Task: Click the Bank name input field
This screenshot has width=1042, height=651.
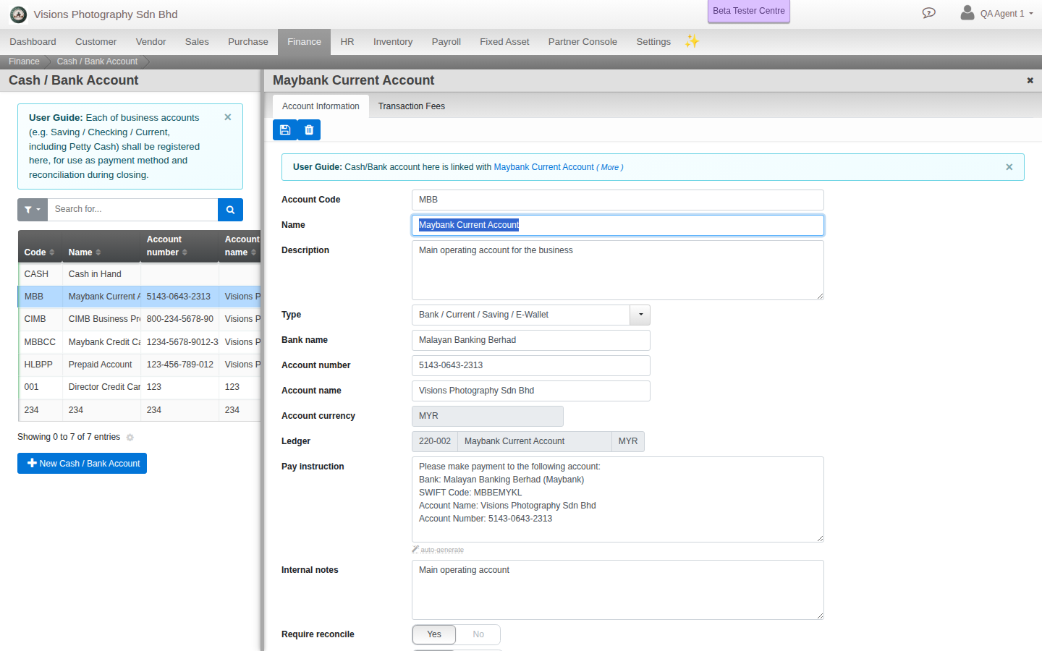Action: pos(531,340)
